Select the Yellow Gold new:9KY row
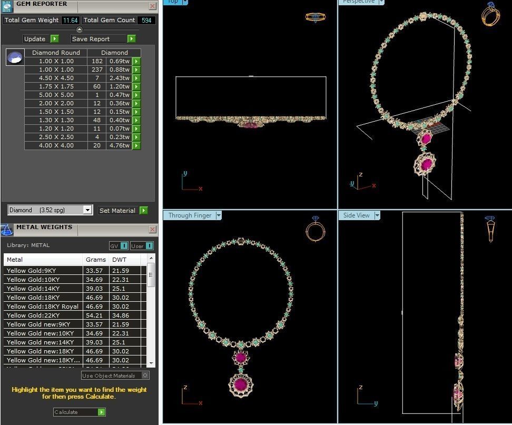This screenshot has width=512, height=425. (75, 324)
